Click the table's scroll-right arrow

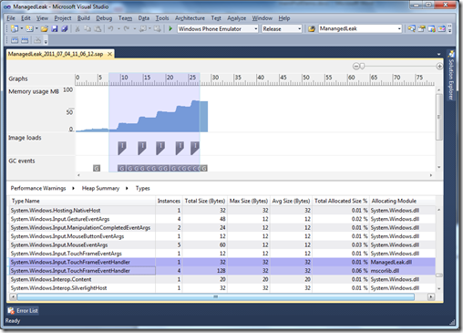tap(431, 297)
